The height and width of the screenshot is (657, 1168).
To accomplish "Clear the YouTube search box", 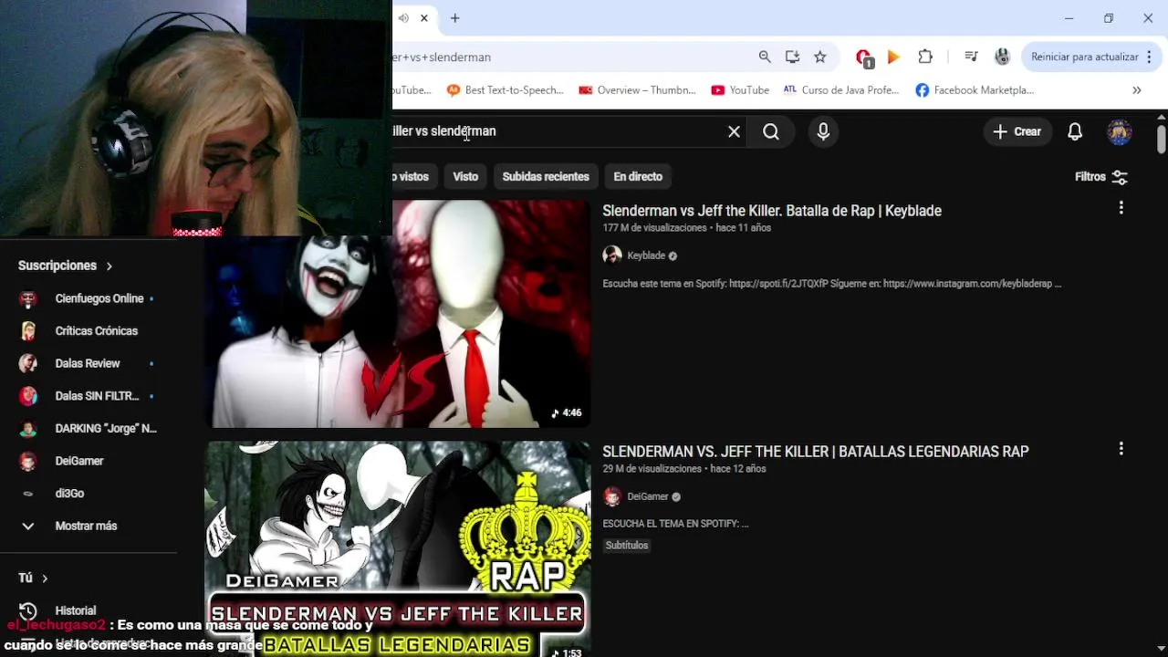I will 734,131.
